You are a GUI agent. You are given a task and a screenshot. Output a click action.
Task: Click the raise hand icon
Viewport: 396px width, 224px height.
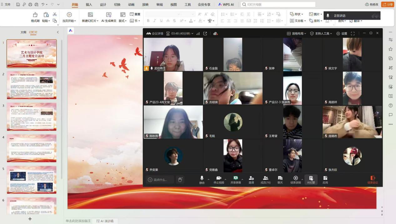pos(180,180)
